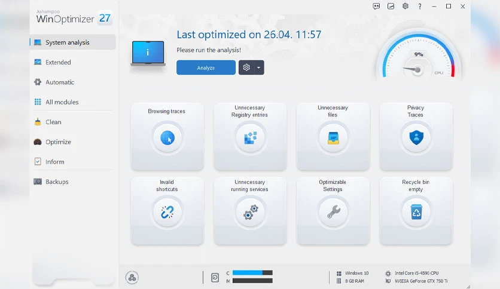This screenshot has width=500, height=289.
Task: Click the Recycle bin empty icon
Action: (416, 213)
